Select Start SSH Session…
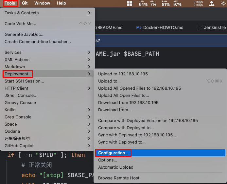The height and width of the screenshot is (184, 227). 47,81
